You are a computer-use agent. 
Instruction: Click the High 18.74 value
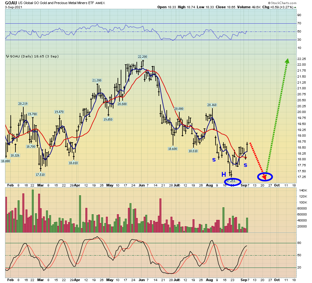click(187, 7)
